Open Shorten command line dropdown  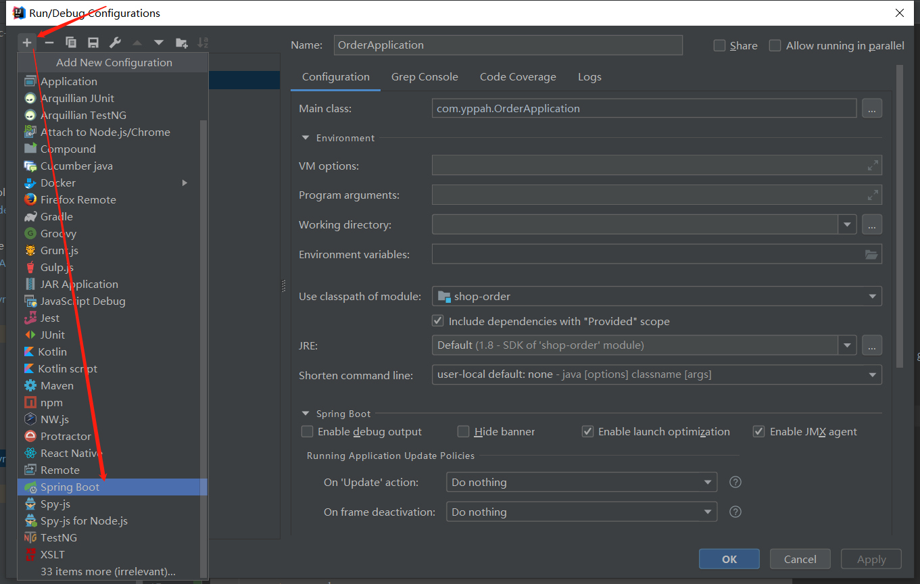pyautogui.click(x=656, y=374)
